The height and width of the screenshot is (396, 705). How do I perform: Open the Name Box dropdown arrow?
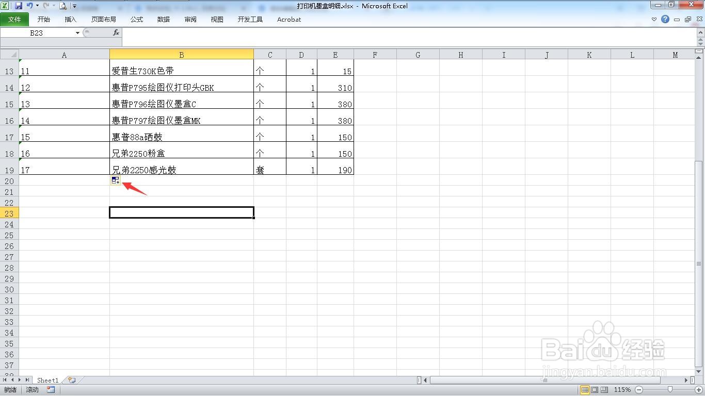(77, 33)
